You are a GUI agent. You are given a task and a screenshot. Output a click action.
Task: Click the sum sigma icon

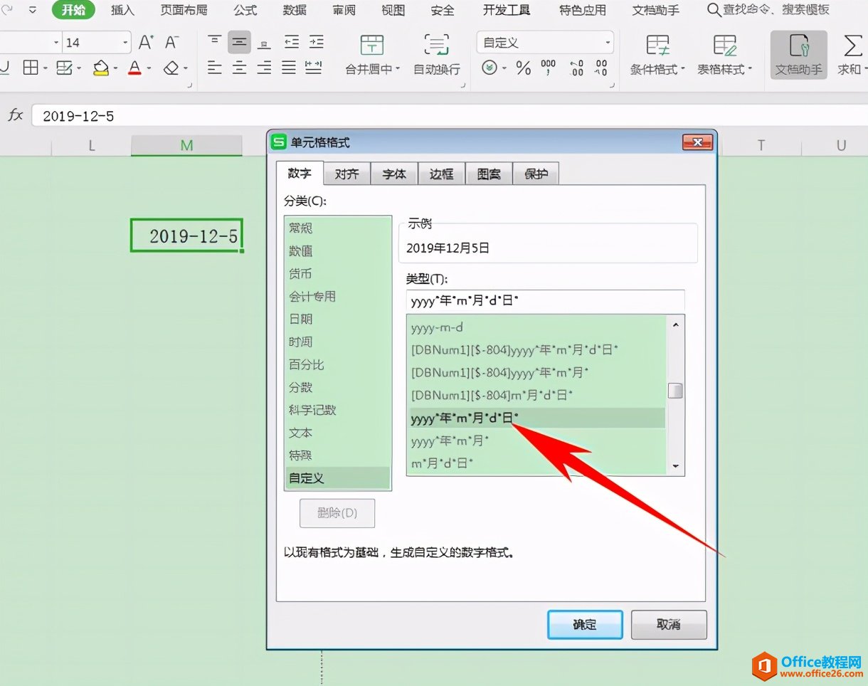pyautogui.click(x=852, y=46)
